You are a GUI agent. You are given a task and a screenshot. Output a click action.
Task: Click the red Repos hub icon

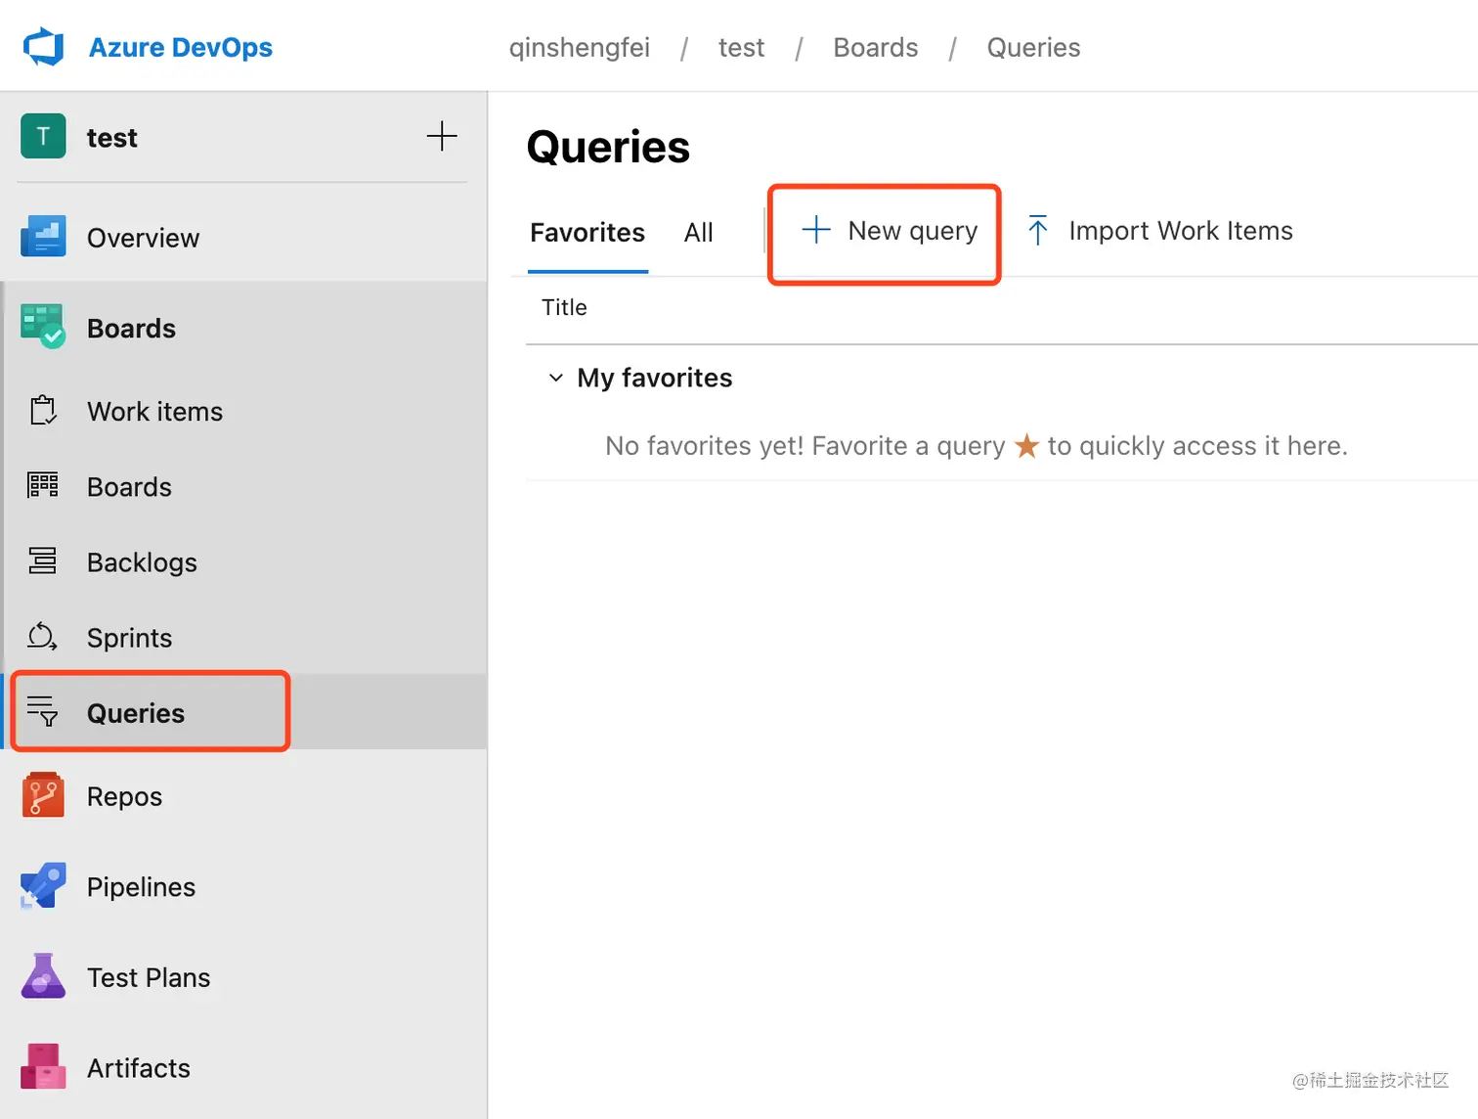[x=43, y=794]
